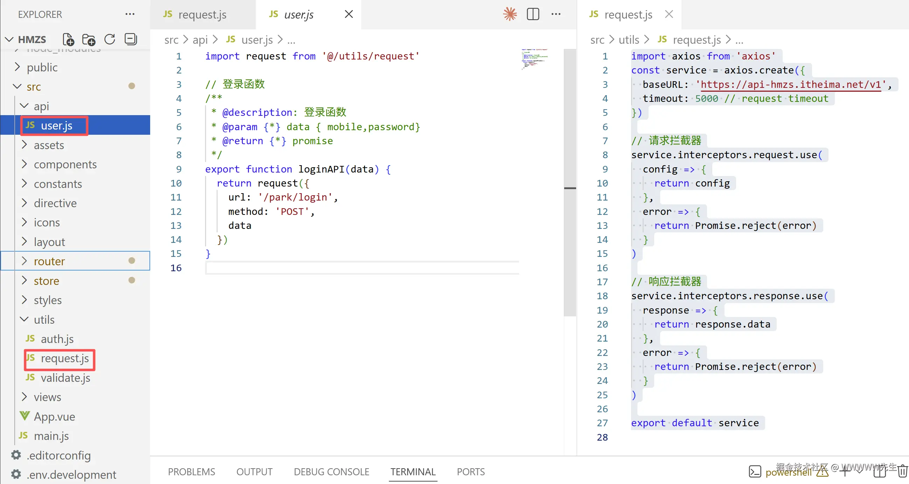Open explorer more actions ellipsis

[x=130, y=14]
